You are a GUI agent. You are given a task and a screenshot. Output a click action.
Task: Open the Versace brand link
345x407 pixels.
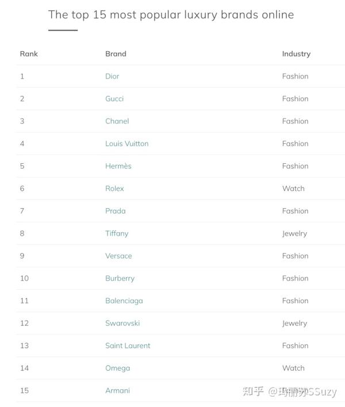(x=118, y=256)
